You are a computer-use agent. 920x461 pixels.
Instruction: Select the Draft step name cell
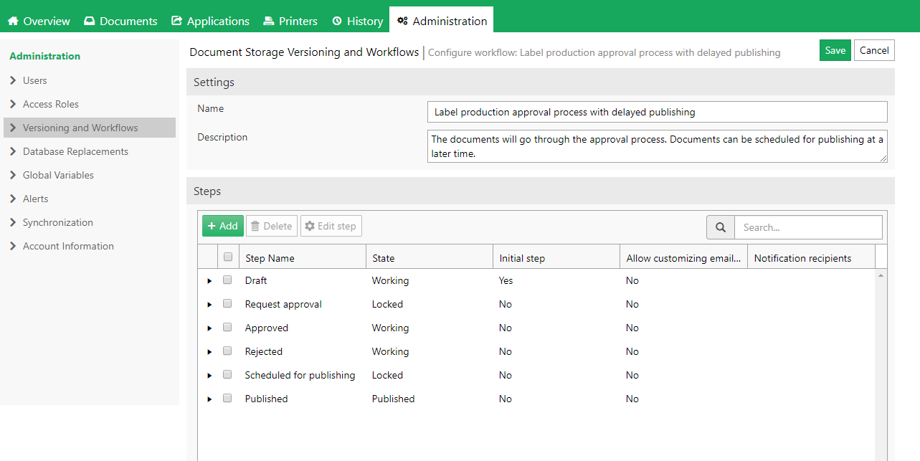coord(256,280)
